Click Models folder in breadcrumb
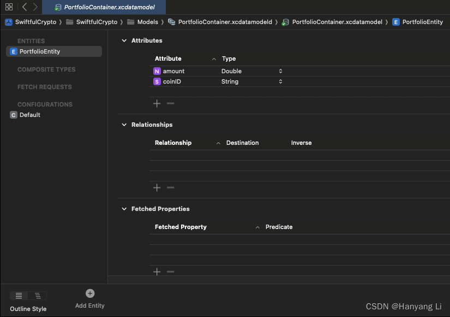Screen dimensions: 450x317 [142, 22]
